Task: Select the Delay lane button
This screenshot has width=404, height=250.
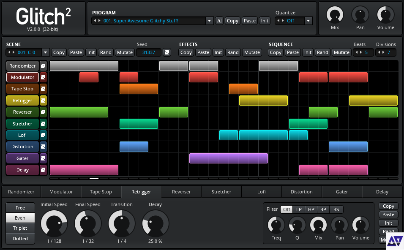Action: tap(22, 170)
